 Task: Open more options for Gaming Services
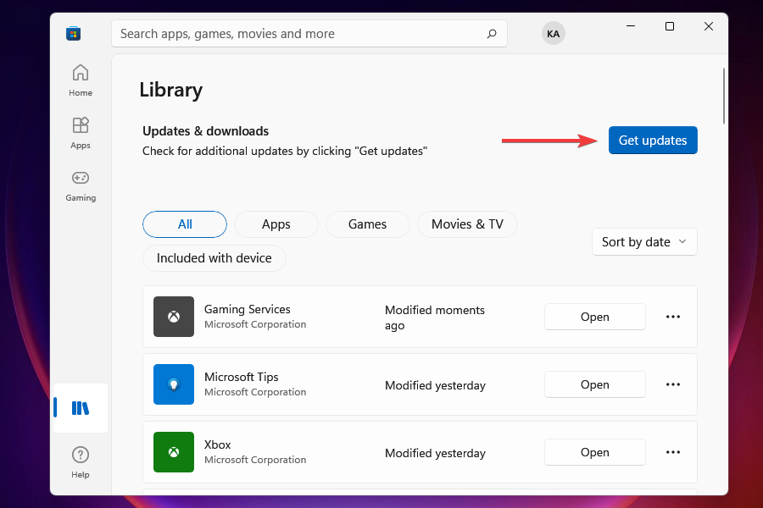coord(673,317)
